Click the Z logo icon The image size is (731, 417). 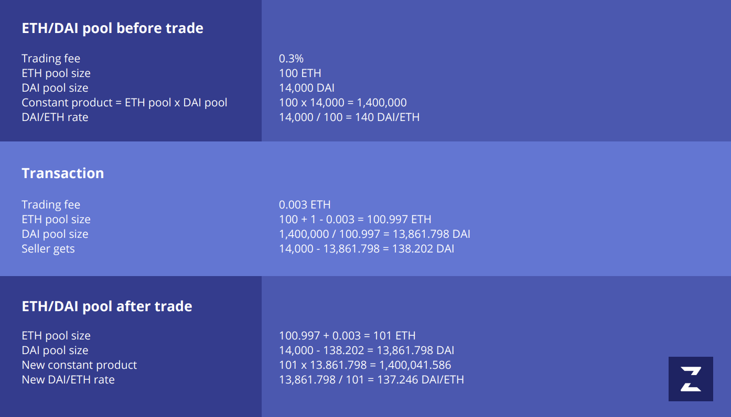691,379
